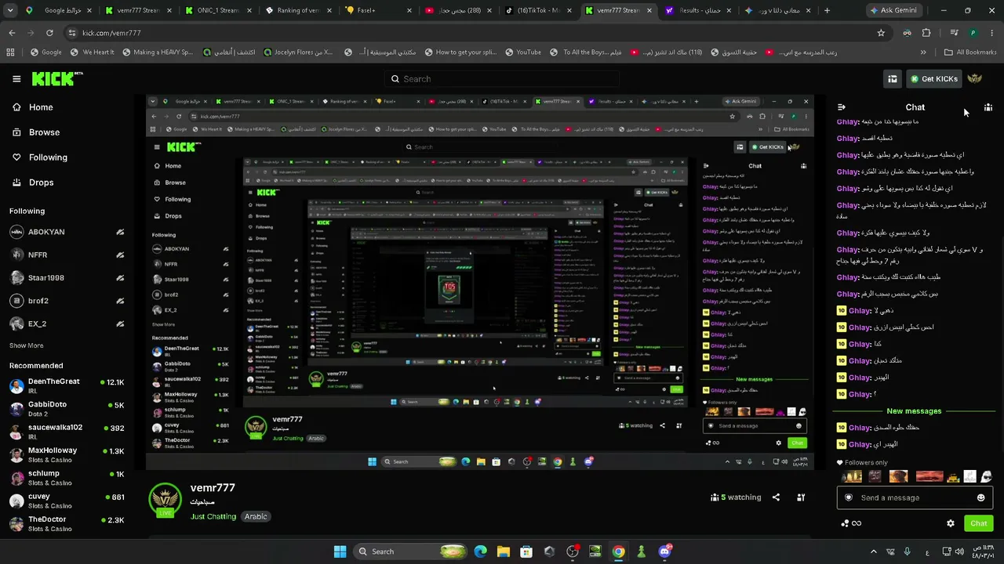The width and height of the screenshot is (1004, 564).
Task: Open recommended channel GabbiDoto
Action: point(67,408)
